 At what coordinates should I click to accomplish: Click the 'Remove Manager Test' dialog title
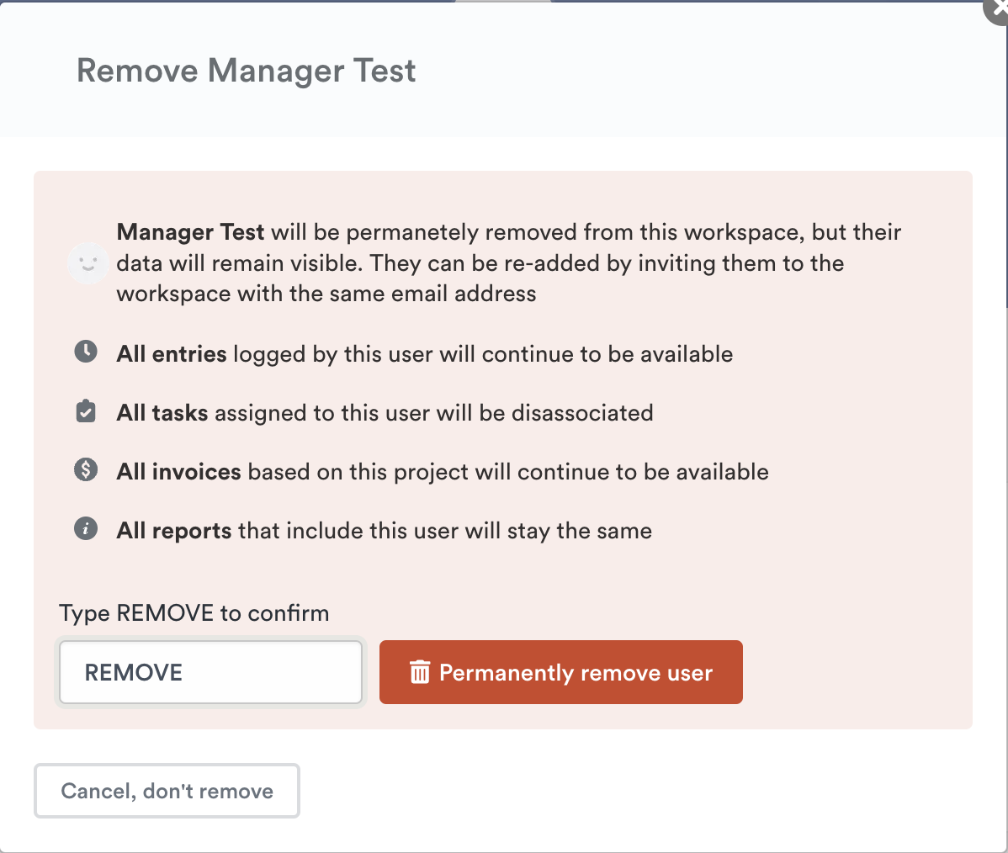click(x=247, y=71)
